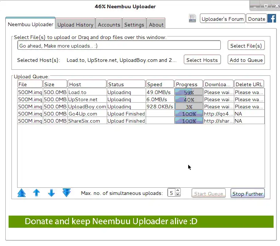Sort queue by File column header

coord(30,84)
